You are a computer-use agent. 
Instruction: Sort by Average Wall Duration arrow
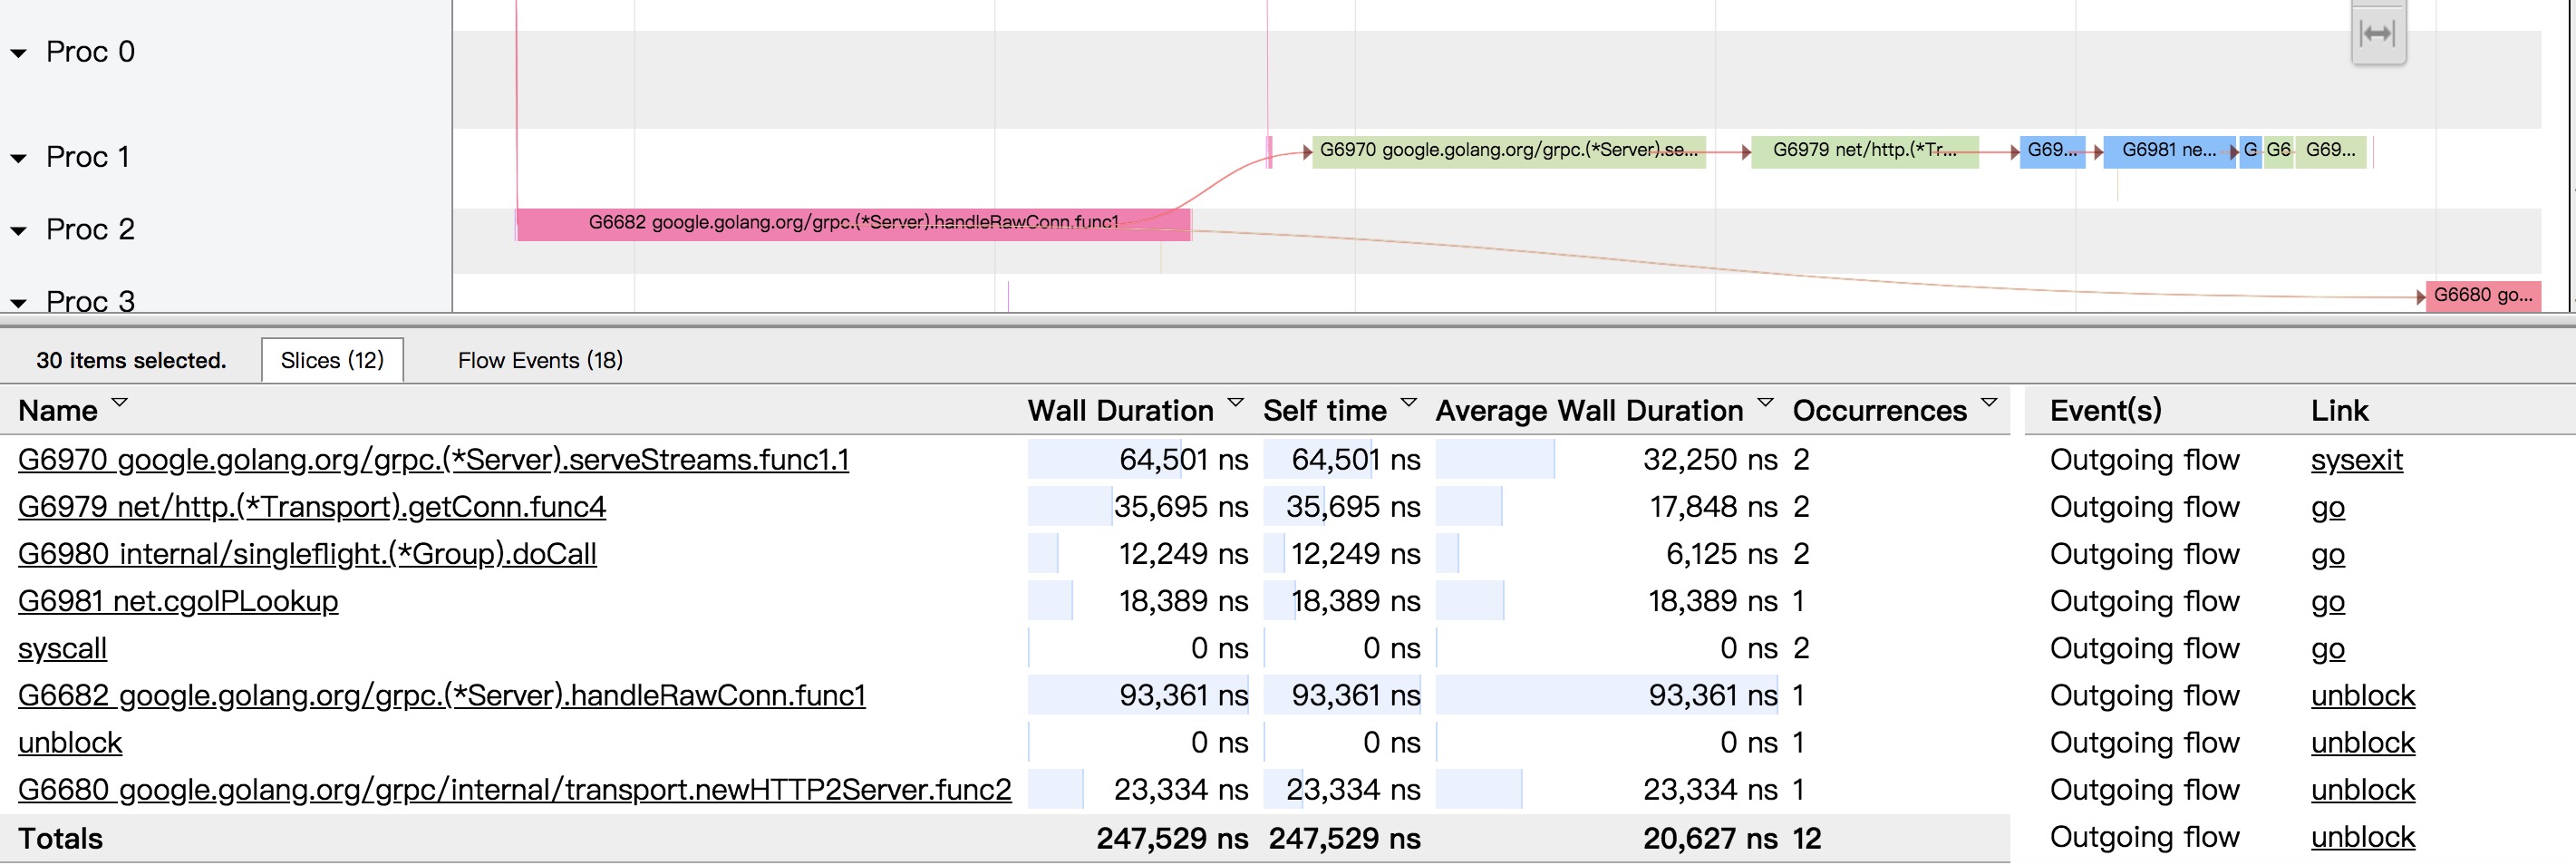coord(1765,403)
